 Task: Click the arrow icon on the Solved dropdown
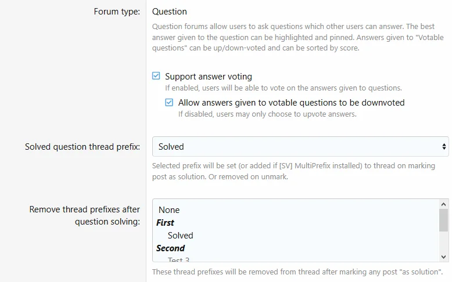click(444, 147)
